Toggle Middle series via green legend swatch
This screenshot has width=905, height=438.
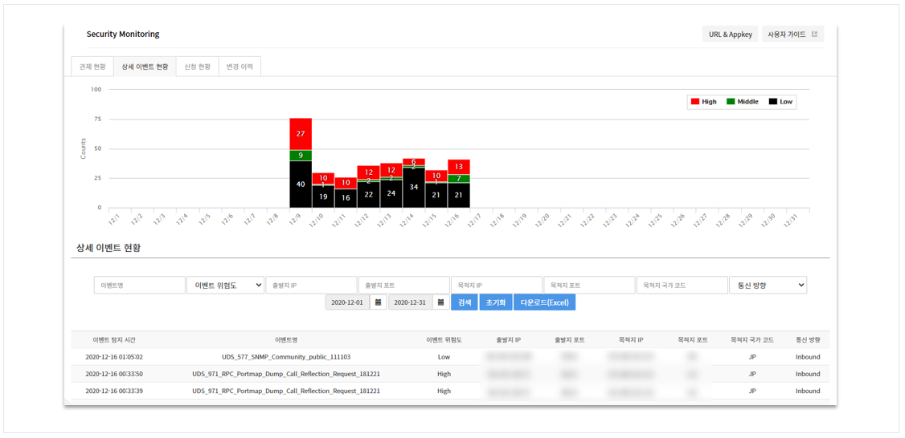[x=730, y=101]
